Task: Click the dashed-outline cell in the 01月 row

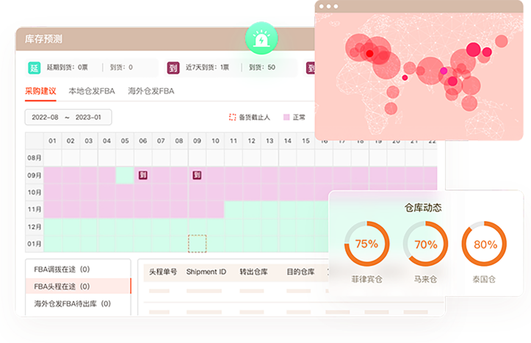Action: pyautogui.click(x=198, y=244)
